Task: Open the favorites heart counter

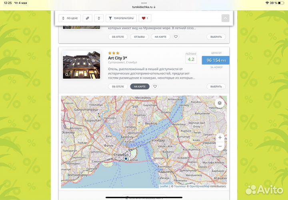Action: (145, 18)
